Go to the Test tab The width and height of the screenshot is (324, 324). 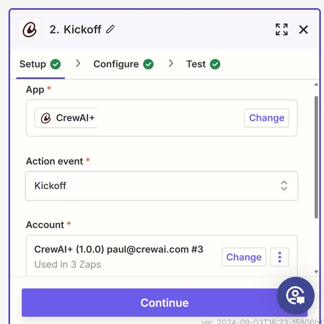[196, 64]
